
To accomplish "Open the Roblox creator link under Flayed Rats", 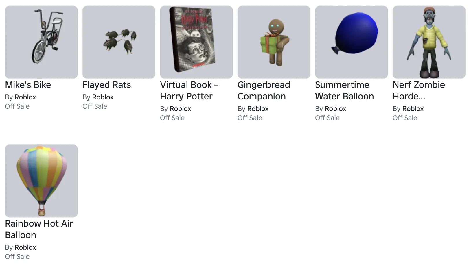I will click(x=103, y=97).
